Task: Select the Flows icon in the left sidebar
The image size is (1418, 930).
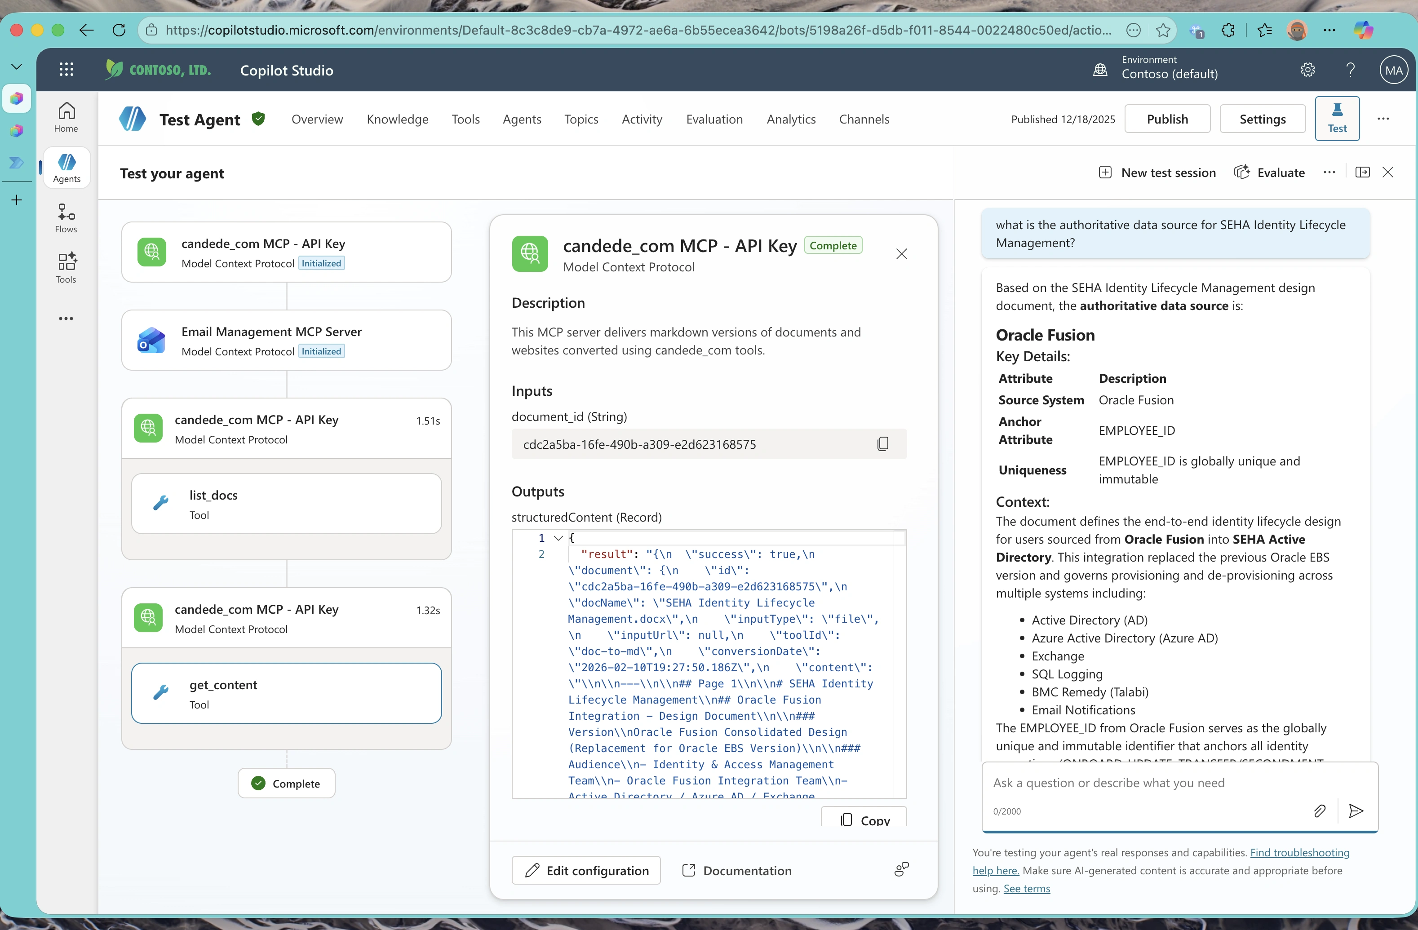Action: 66,217
